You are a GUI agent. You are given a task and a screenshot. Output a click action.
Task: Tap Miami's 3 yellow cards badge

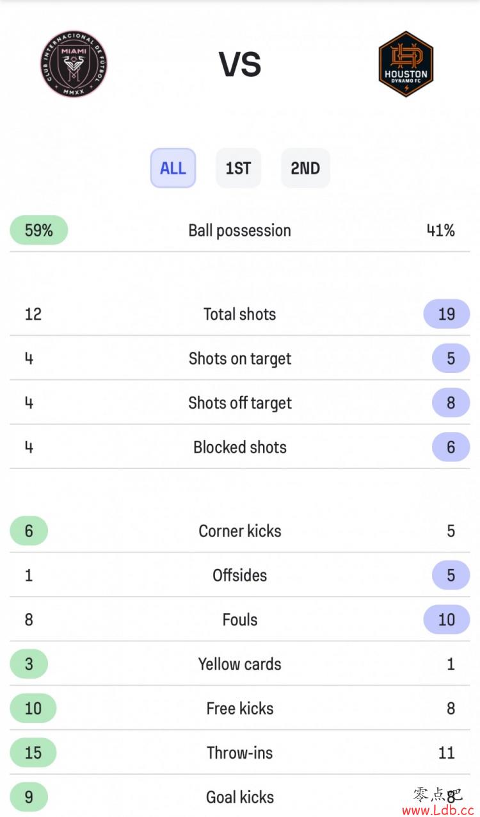pos(29,664)
